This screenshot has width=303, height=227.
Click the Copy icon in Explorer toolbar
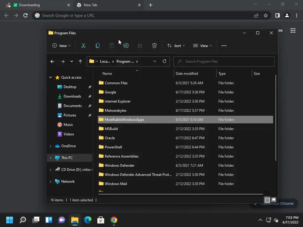[x=98, y=46]
